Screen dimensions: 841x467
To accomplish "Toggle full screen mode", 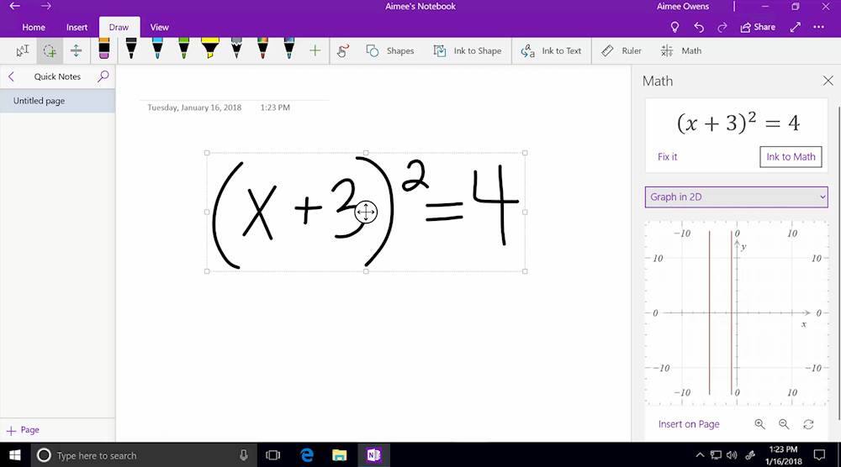I will (x=796, y=27).
